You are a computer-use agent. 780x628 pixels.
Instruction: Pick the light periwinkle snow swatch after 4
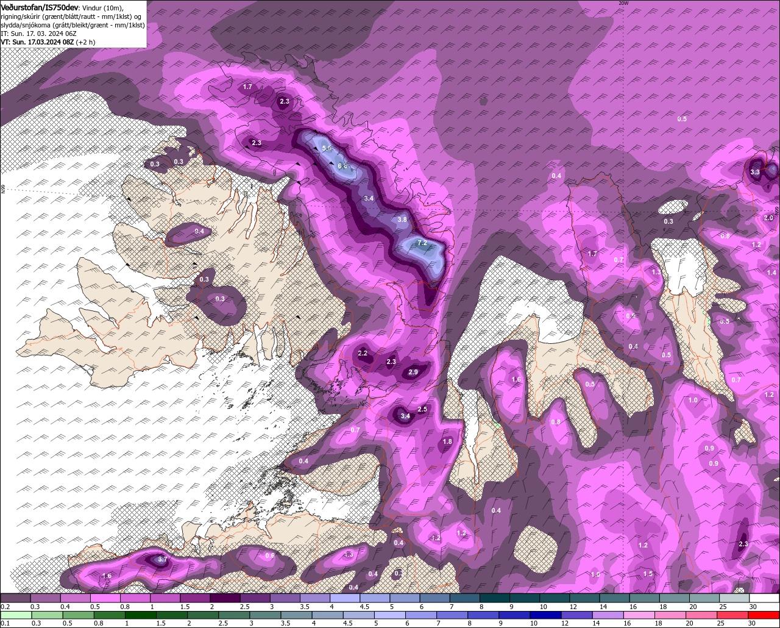[345, 598]
